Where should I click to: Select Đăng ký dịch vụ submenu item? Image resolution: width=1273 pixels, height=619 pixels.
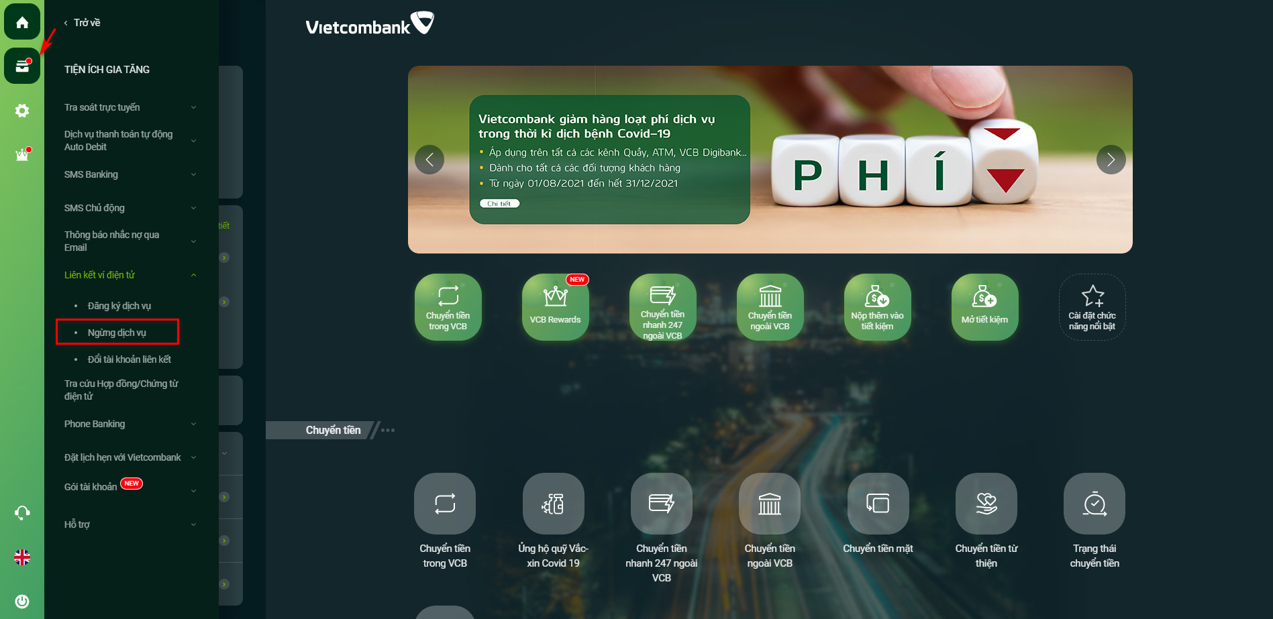click(x=119, y=306)
